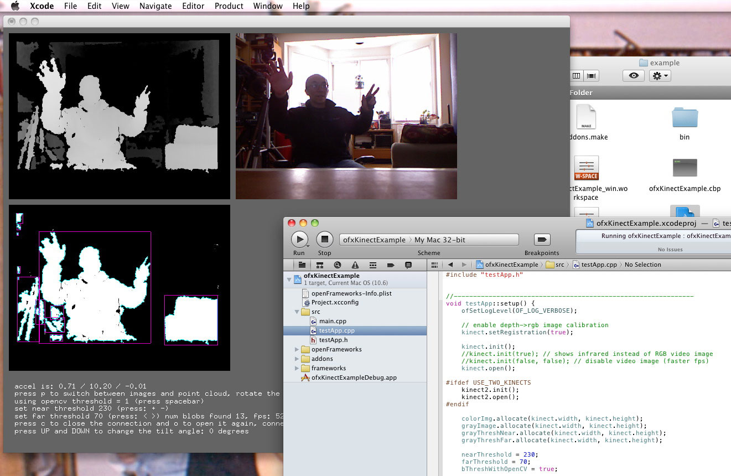Click the nearThreshold = 230 code line
The height and width of the screenshot is (476, 731).
point(499,454)
